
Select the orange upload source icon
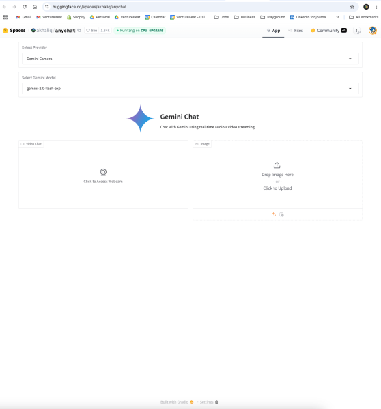[274, 214]
